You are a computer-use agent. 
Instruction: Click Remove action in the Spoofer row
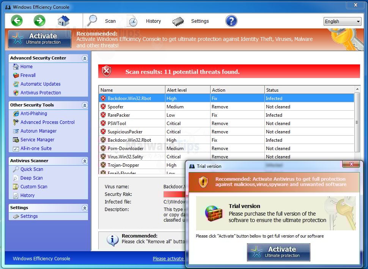(220, 106)
